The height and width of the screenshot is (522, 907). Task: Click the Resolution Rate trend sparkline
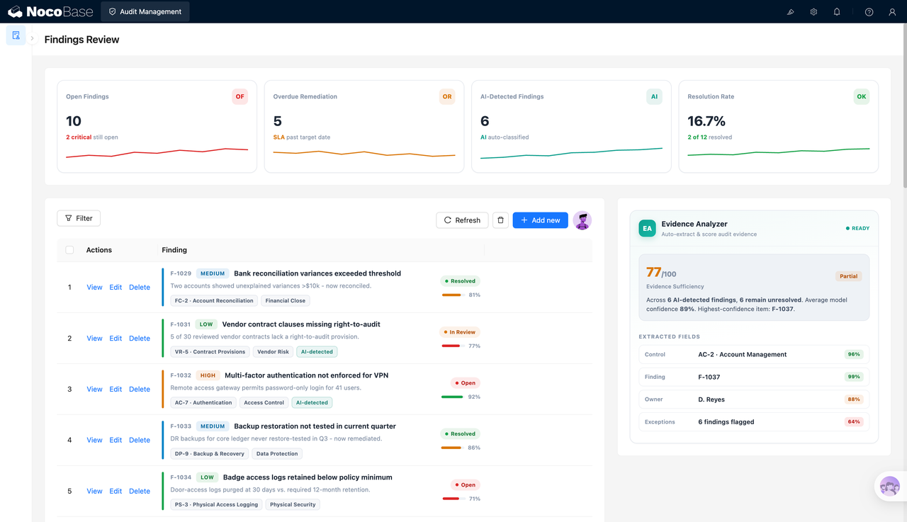pos(779,152)
